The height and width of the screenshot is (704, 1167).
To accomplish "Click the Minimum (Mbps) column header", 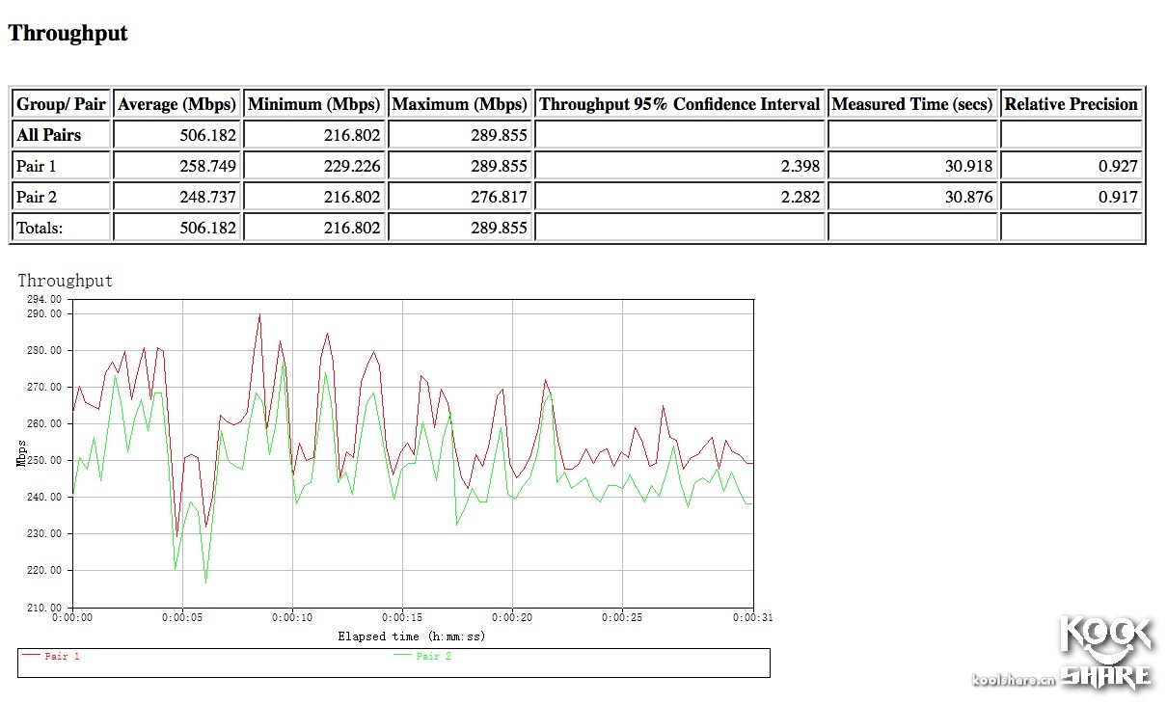I will pyautogui.click(x=314, y=104).
